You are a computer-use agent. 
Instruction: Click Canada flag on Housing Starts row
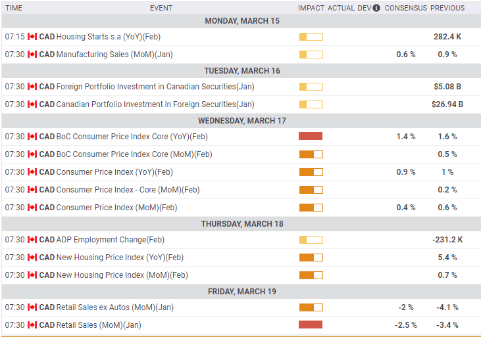pos(32,37)
